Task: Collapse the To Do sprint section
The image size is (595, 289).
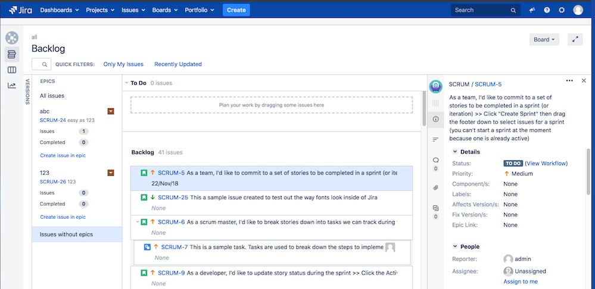Action: click(x=126, y=83)
